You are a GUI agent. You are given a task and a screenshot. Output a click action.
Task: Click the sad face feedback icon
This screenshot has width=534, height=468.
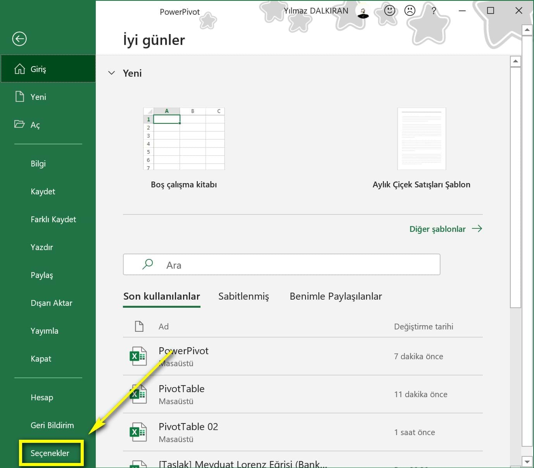(x=410, y=11)
